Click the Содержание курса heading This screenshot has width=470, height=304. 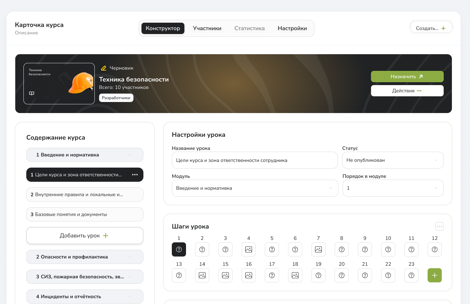pyautogui.click(x=56, y=137)
